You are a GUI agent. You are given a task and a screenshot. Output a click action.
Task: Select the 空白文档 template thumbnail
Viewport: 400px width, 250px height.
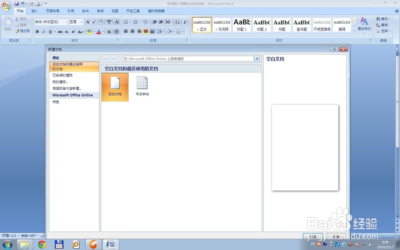tap(115, 87)
